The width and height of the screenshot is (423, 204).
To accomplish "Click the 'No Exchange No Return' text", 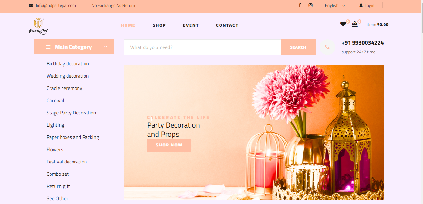I will 113,5.
